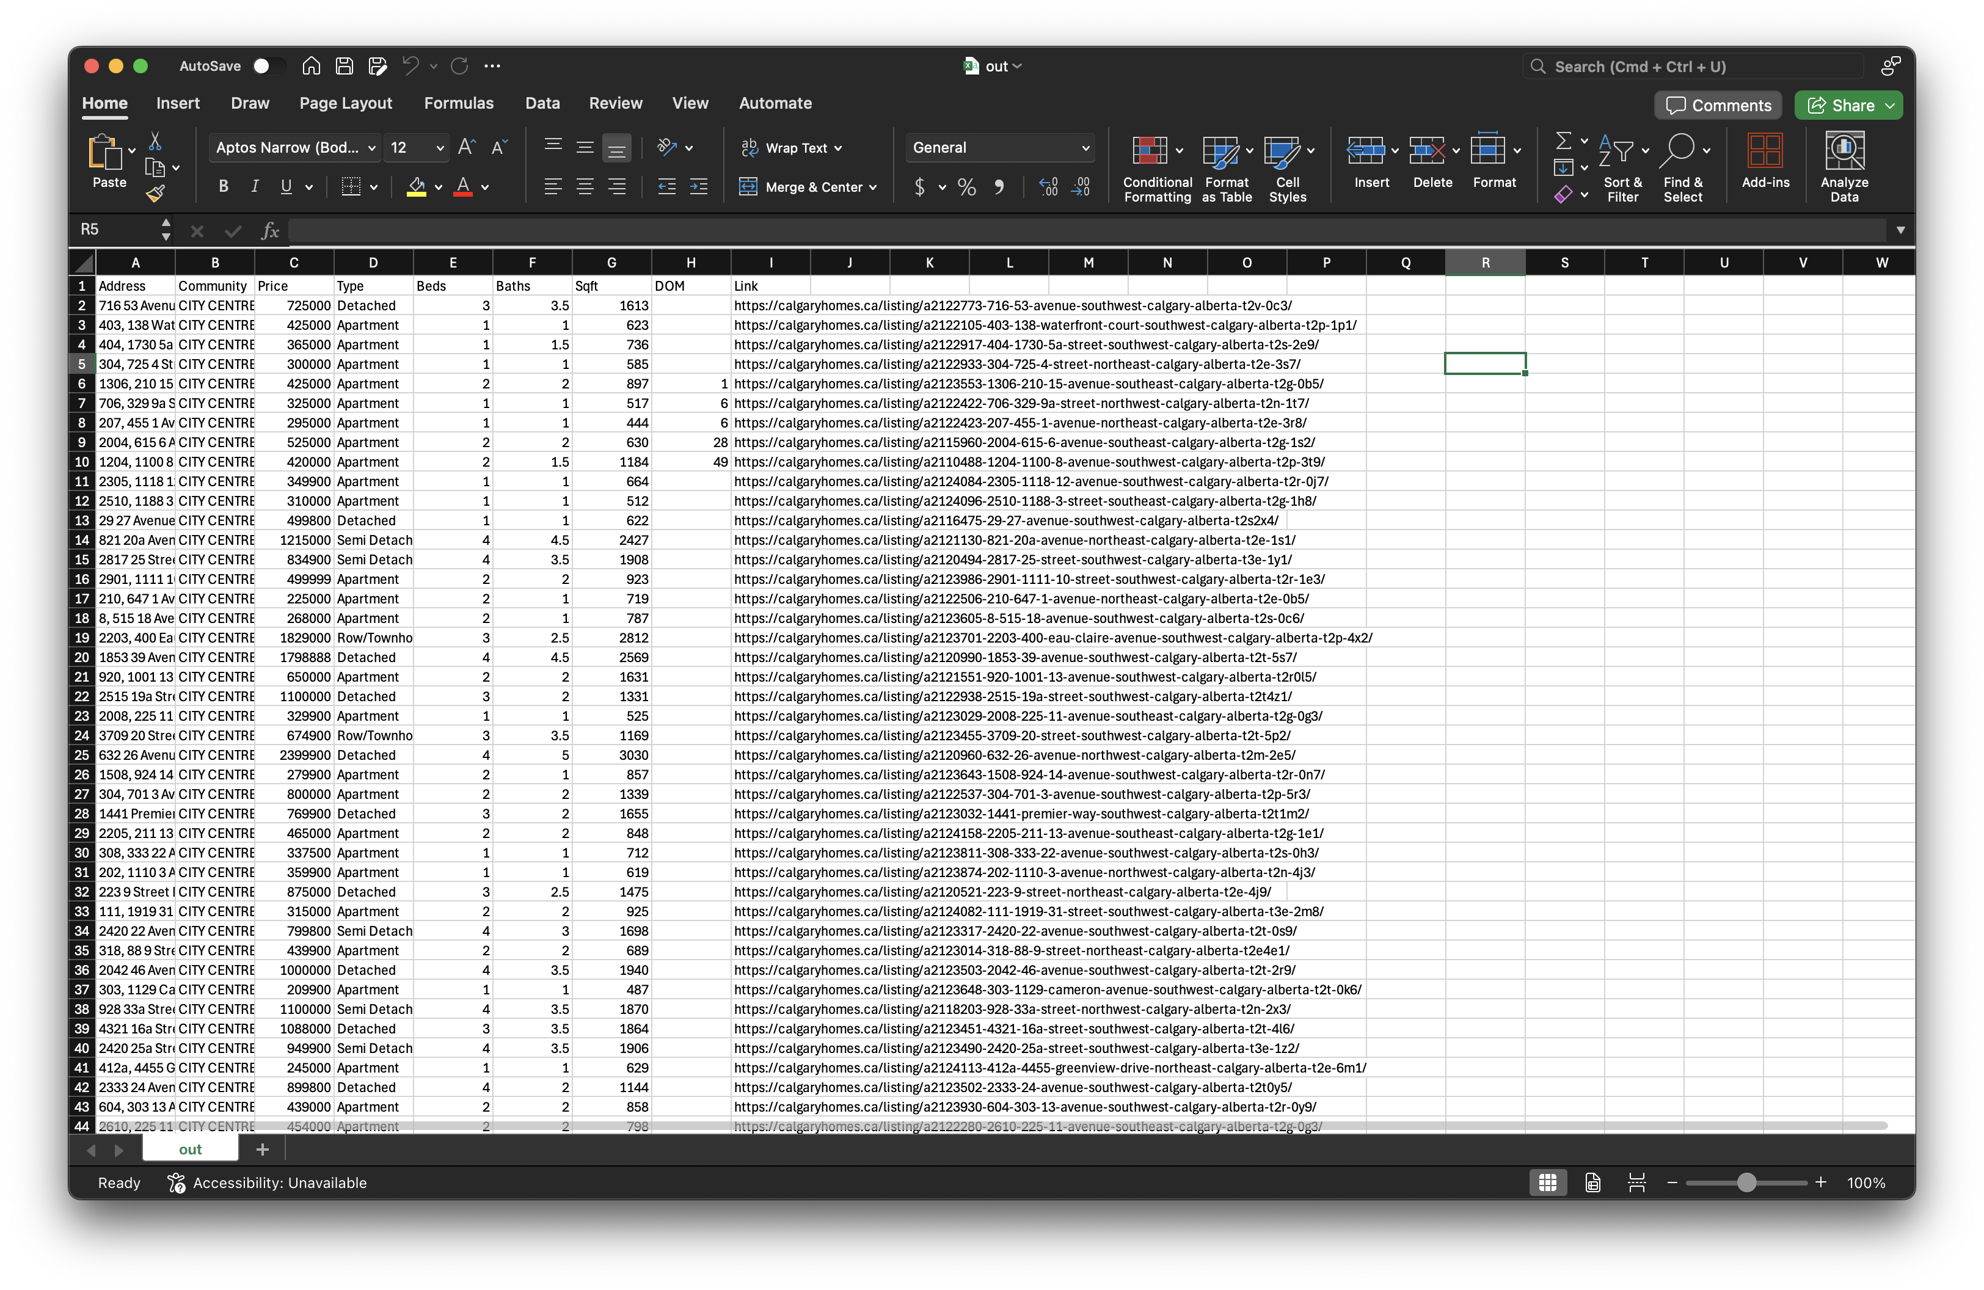Open the font size dropdown
Image resolution: width=1984 pixels, height=1290 pixels.
pyautogui.click(x=440, y=148)
